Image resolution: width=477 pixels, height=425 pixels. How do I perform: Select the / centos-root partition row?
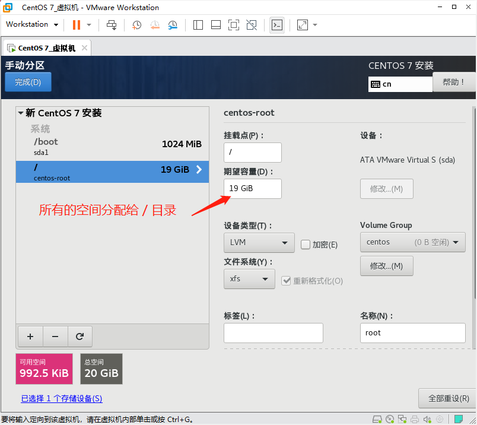click(112, 172)
